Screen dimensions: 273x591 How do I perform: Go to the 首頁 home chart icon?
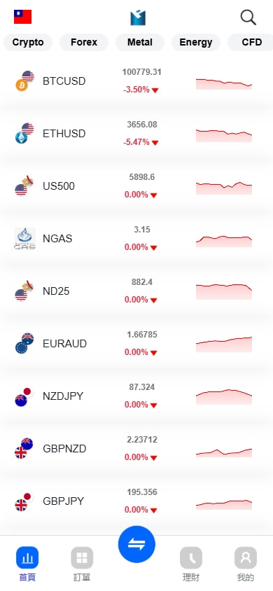click(27, 558)
